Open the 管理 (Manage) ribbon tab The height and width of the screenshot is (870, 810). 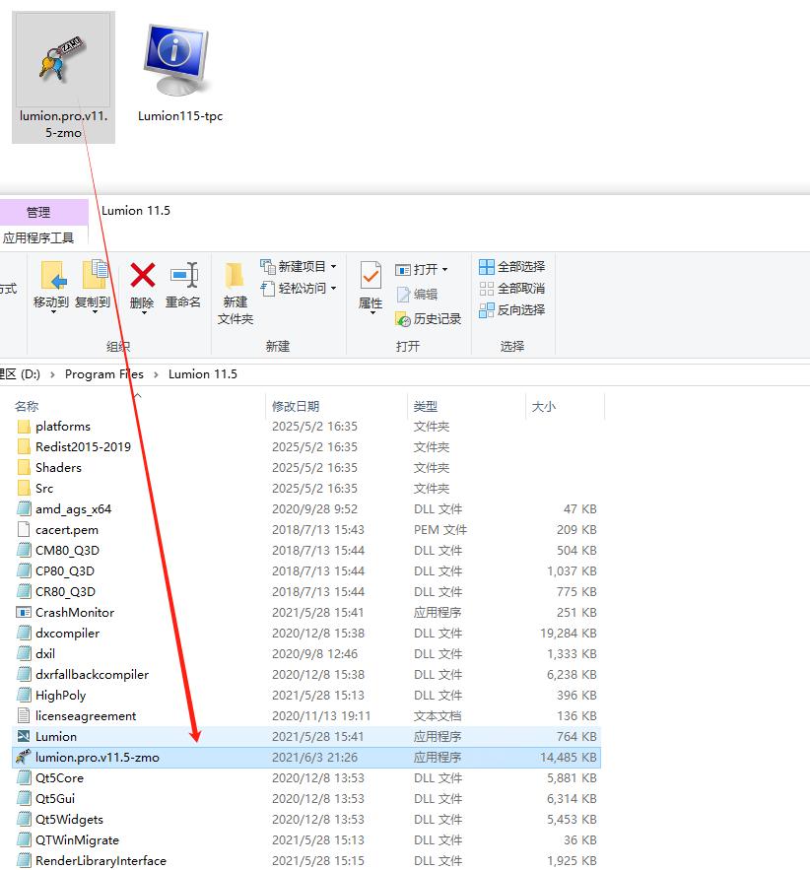(38, 212)
